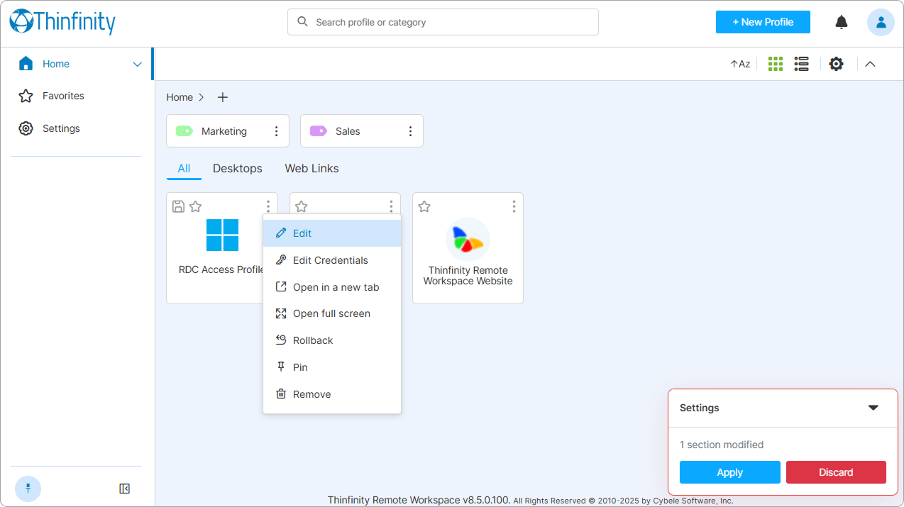Open the notifications bell
This screenshot has width=904, height=507.
(842, 22)
